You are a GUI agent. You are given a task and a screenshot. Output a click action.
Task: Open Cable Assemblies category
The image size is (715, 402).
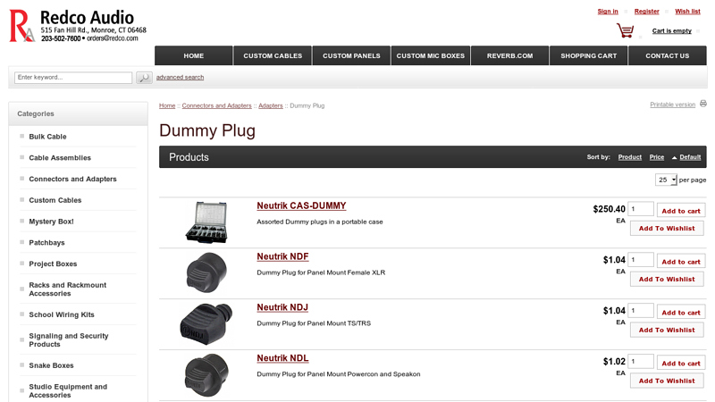click(x=60, y=158)
